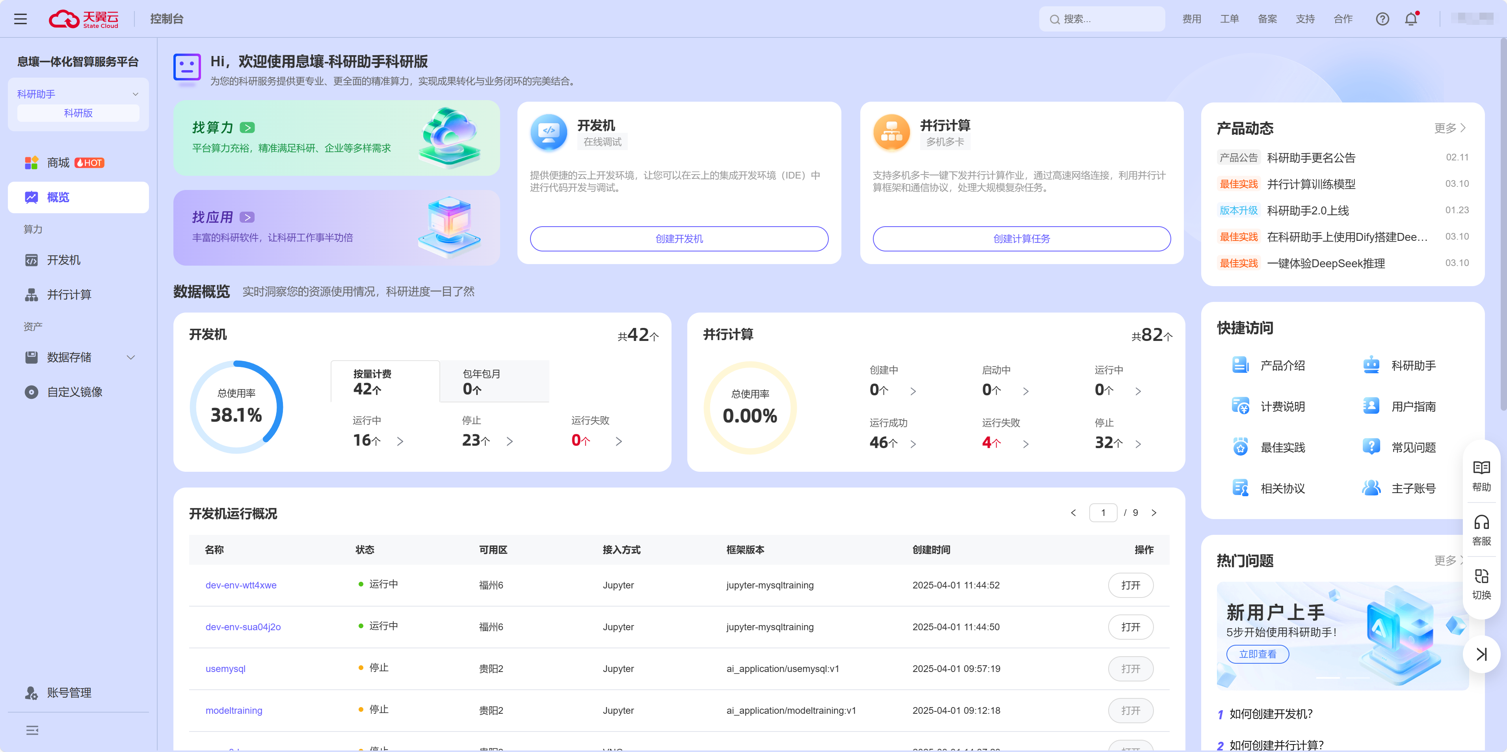Open 科研助手 quick access robot icon
The width and height of the screenshot is (1507, 752).
pos(1371,365)
